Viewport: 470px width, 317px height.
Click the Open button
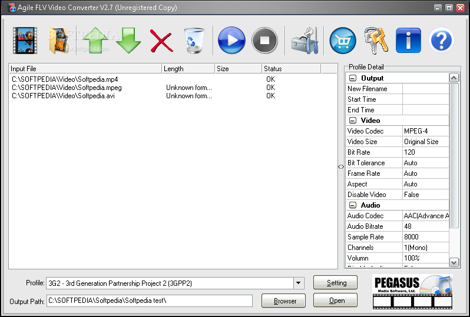coord(335,300)
